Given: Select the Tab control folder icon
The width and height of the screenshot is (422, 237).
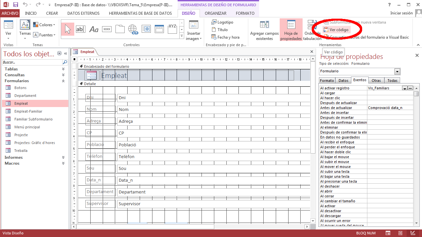Looking at the screenshot, I should (120, 29).
